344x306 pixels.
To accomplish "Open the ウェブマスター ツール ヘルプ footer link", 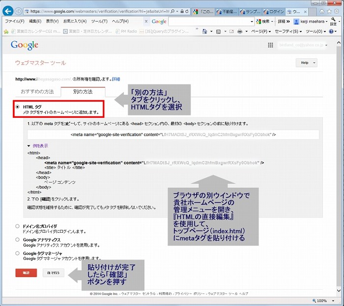I will [228, 294].
